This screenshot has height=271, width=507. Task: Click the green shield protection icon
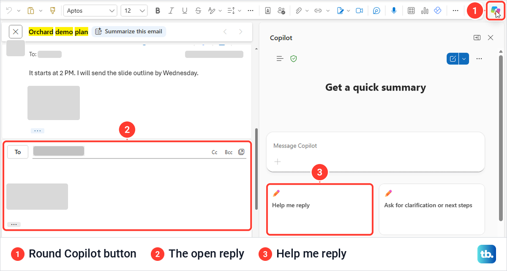click(x=294, y=59)
